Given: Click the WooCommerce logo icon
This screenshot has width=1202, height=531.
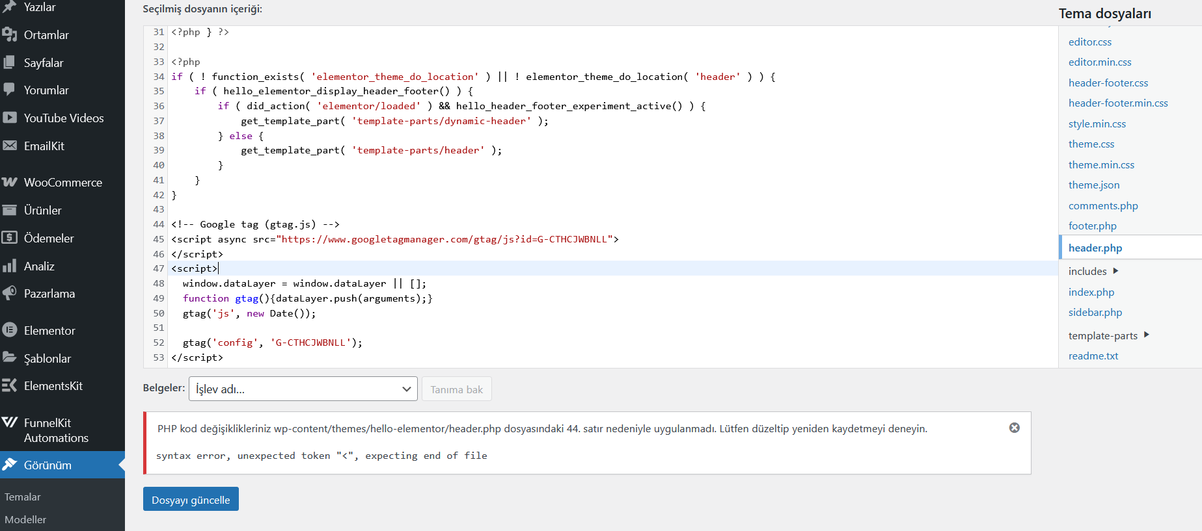Looking at the screenshot, I should (9, 182).
